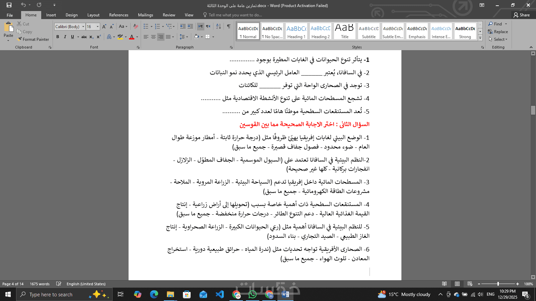Undo the last action in Quick Access
The image size is (536, 301).
(23, 5)
